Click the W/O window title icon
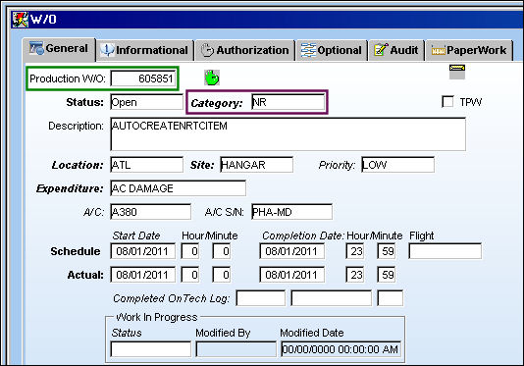The width and height of the screenshot is (524, 366). pos(20,20)
